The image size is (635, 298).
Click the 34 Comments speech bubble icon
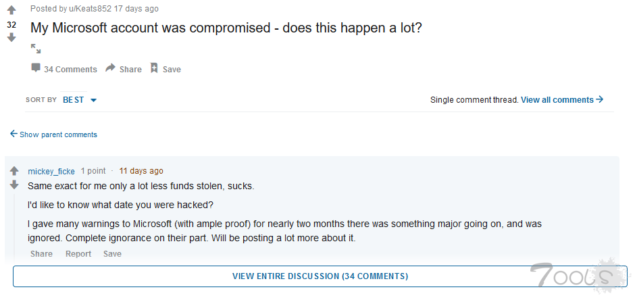36,68
